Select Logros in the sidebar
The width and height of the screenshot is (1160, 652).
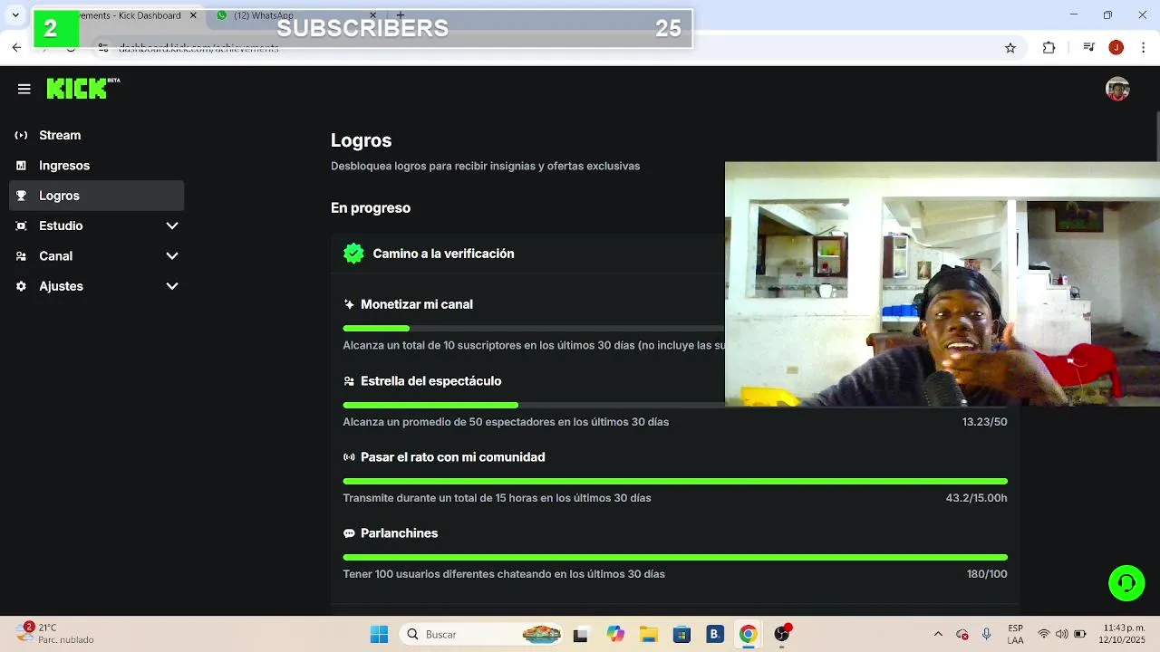click(x=97, y=196)
